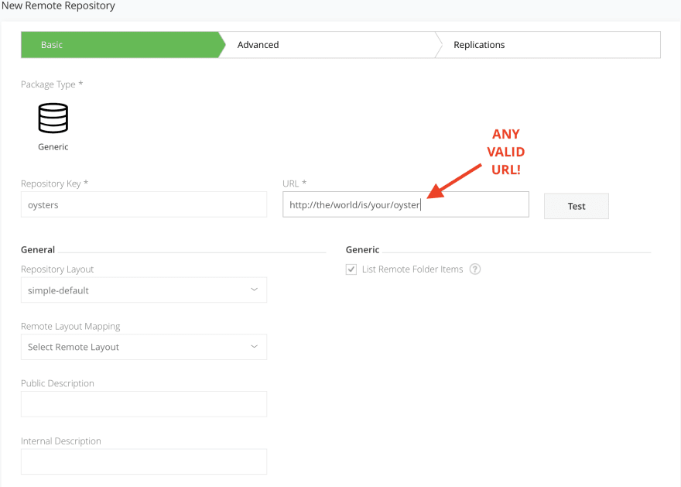Click the Generic section heading on the right

(362, 250)
